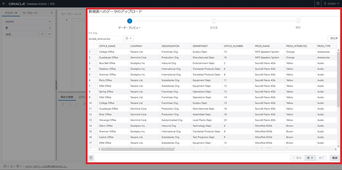The height and width of the screenshot is (170, 342).
Task: Select the Morange Office cell
Action: click(113, 120)
